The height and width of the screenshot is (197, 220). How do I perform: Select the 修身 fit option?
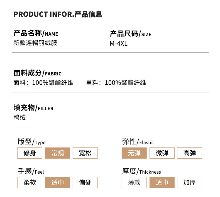point(30,153)
